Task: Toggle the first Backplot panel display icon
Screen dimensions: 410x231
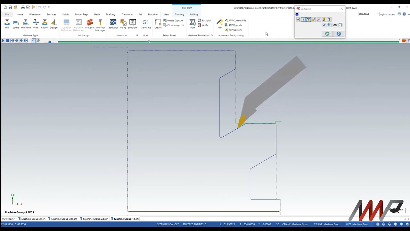Action: [x=298, y=20]
